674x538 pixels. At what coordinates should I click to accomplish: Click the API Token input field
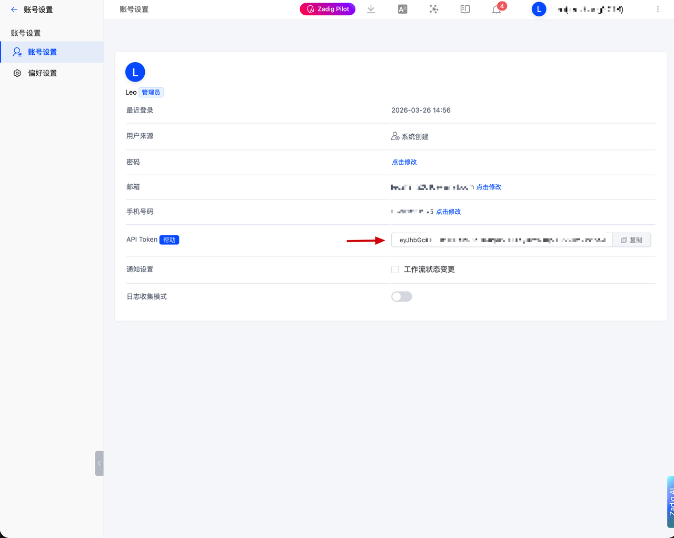pos(502,240)
